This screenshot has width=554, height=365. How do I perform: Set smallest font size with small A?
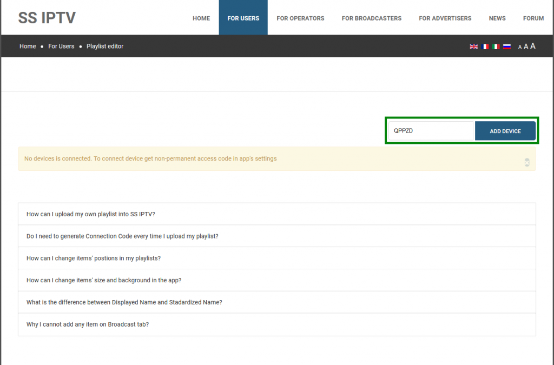520,47
